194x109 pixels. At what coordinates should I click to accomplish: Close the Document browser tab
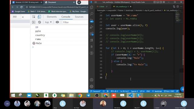click(74, 2)
